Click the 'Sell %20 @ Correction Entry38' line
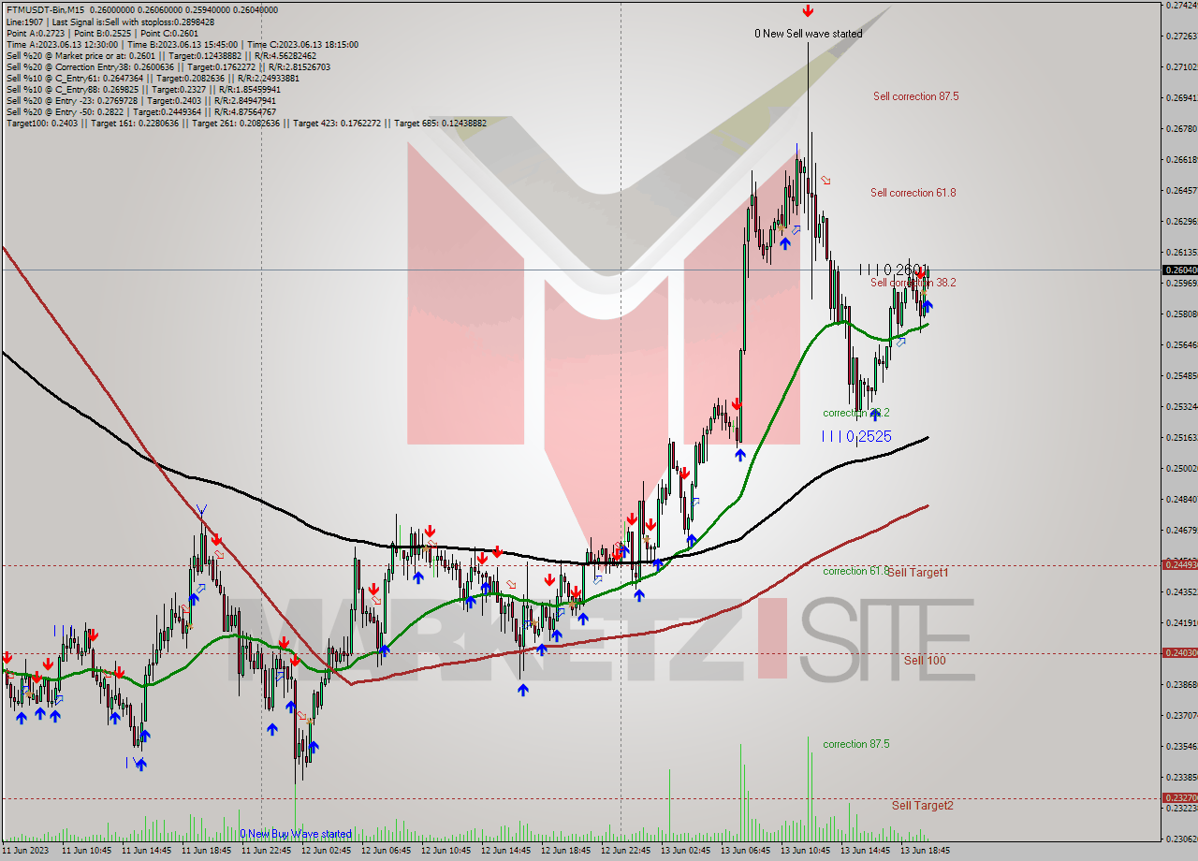 [168, 66]
